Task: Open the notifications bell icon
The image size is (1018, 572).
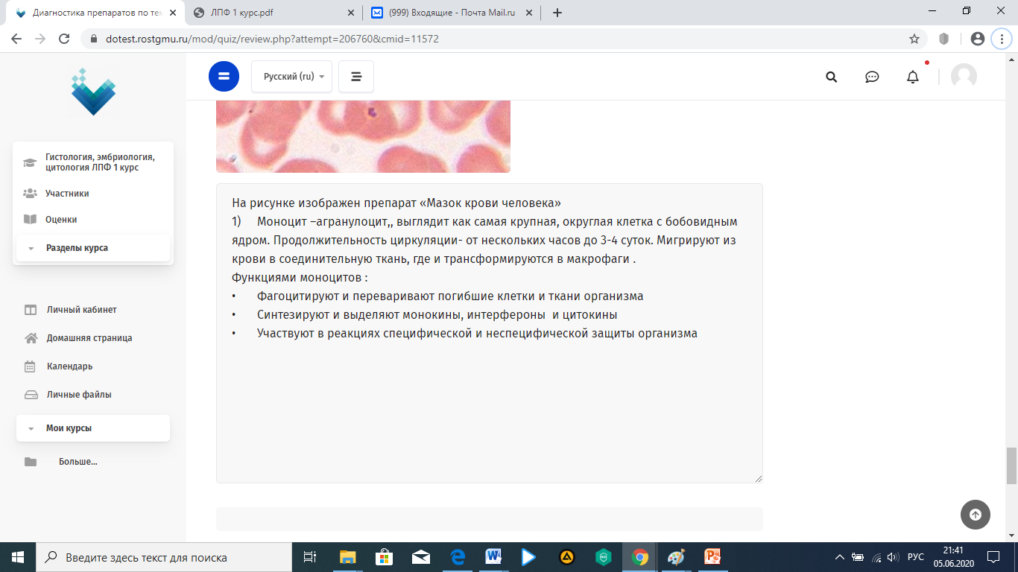Action: click(913, 77)
